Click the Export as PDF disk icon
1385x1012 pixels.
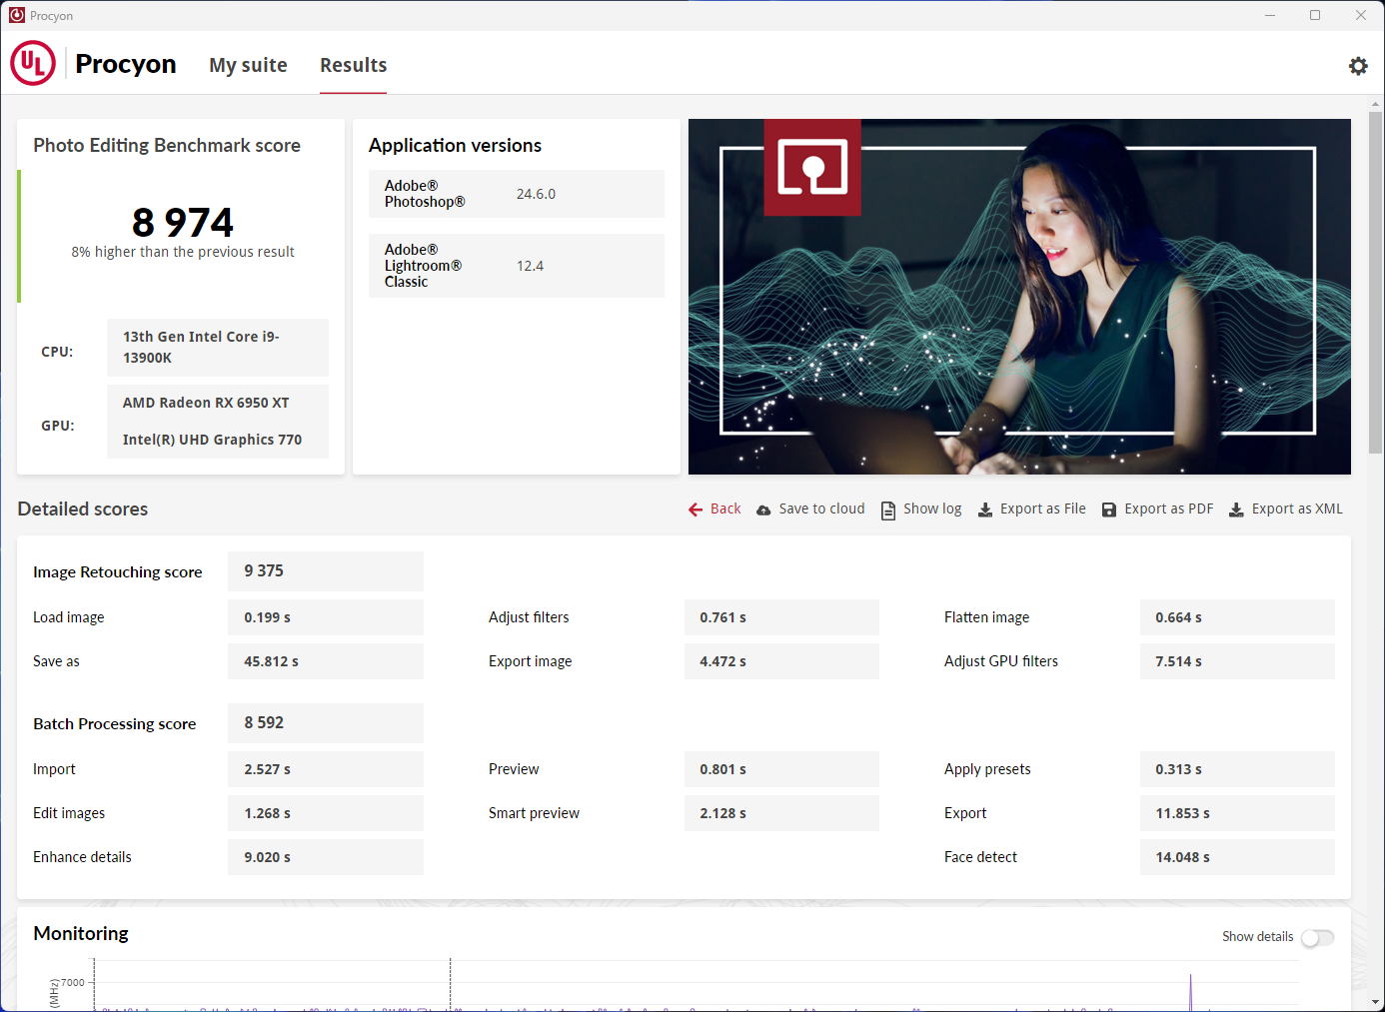pos(1109,509)
